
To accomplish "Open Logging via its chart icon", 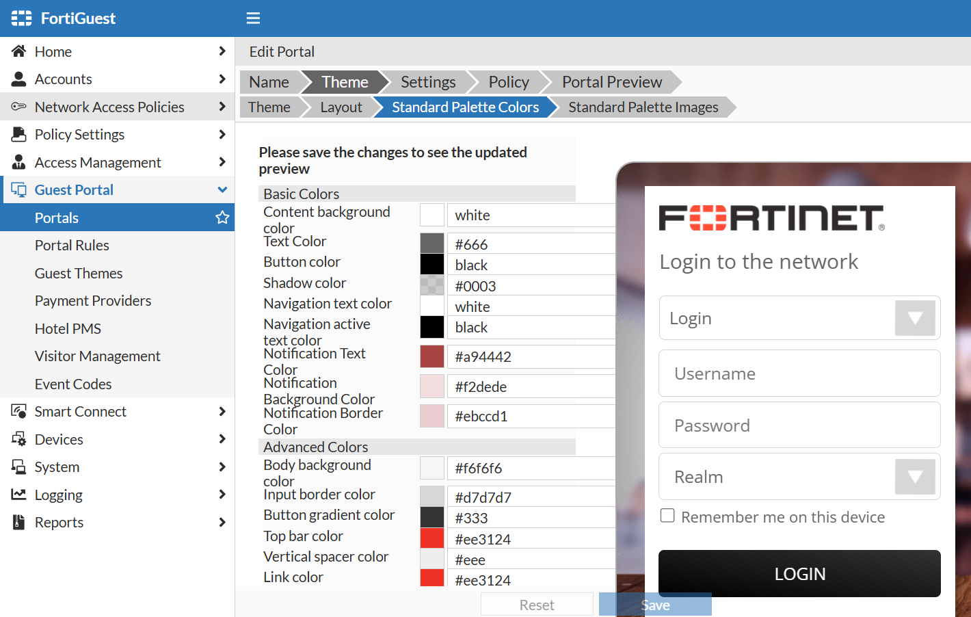I will tap(18, 495).
